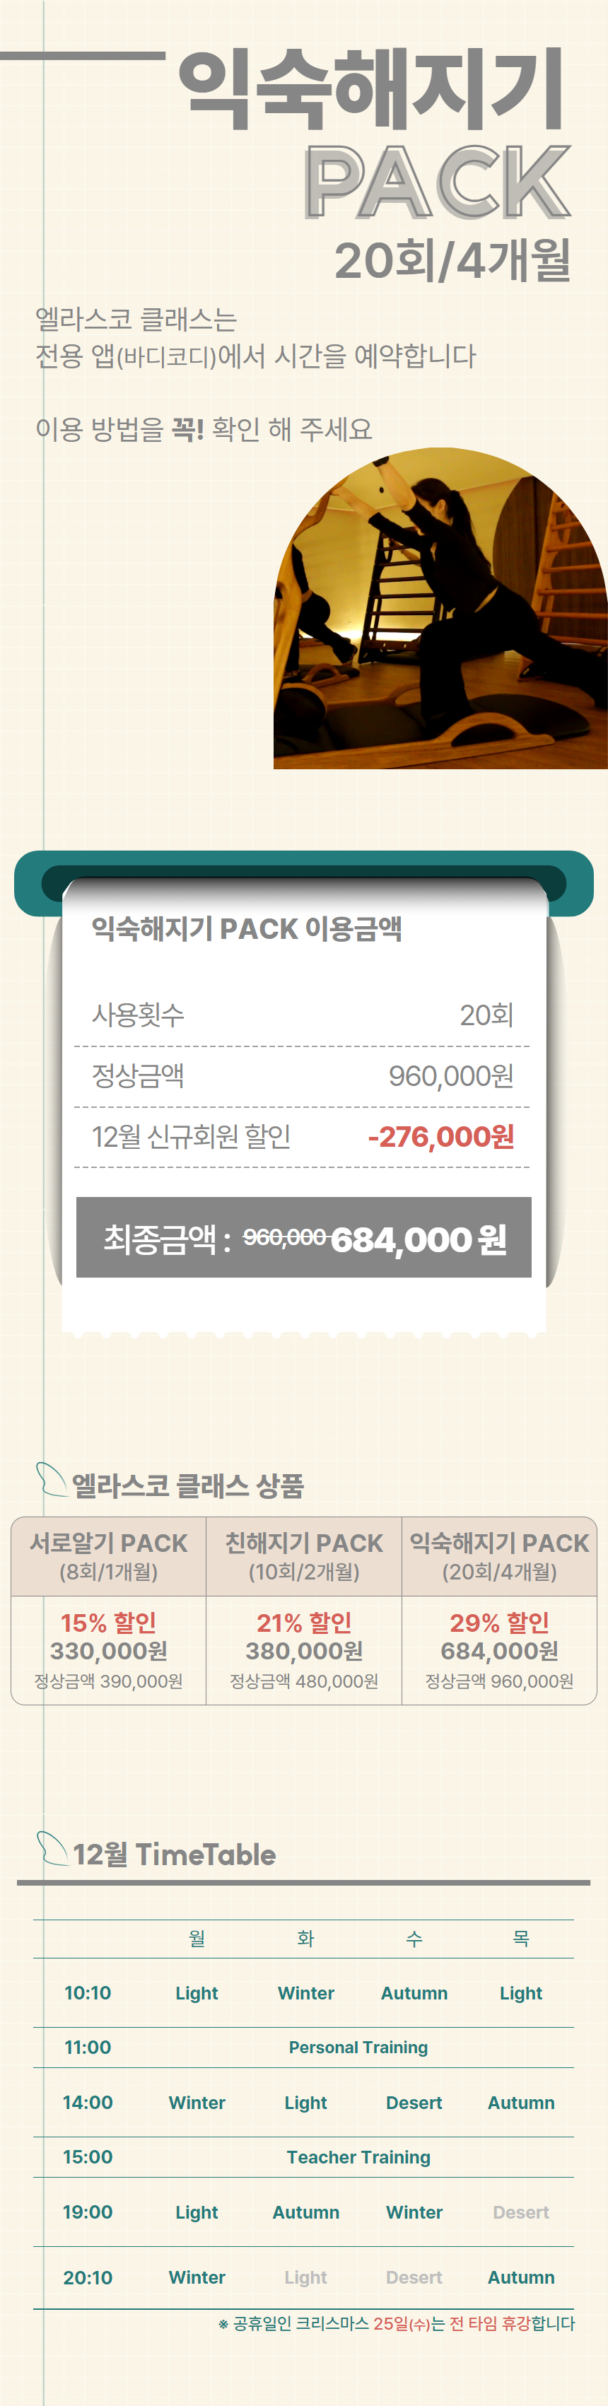
Task: Click the red -276,000원 discount amount
Action: point(441,1137)
